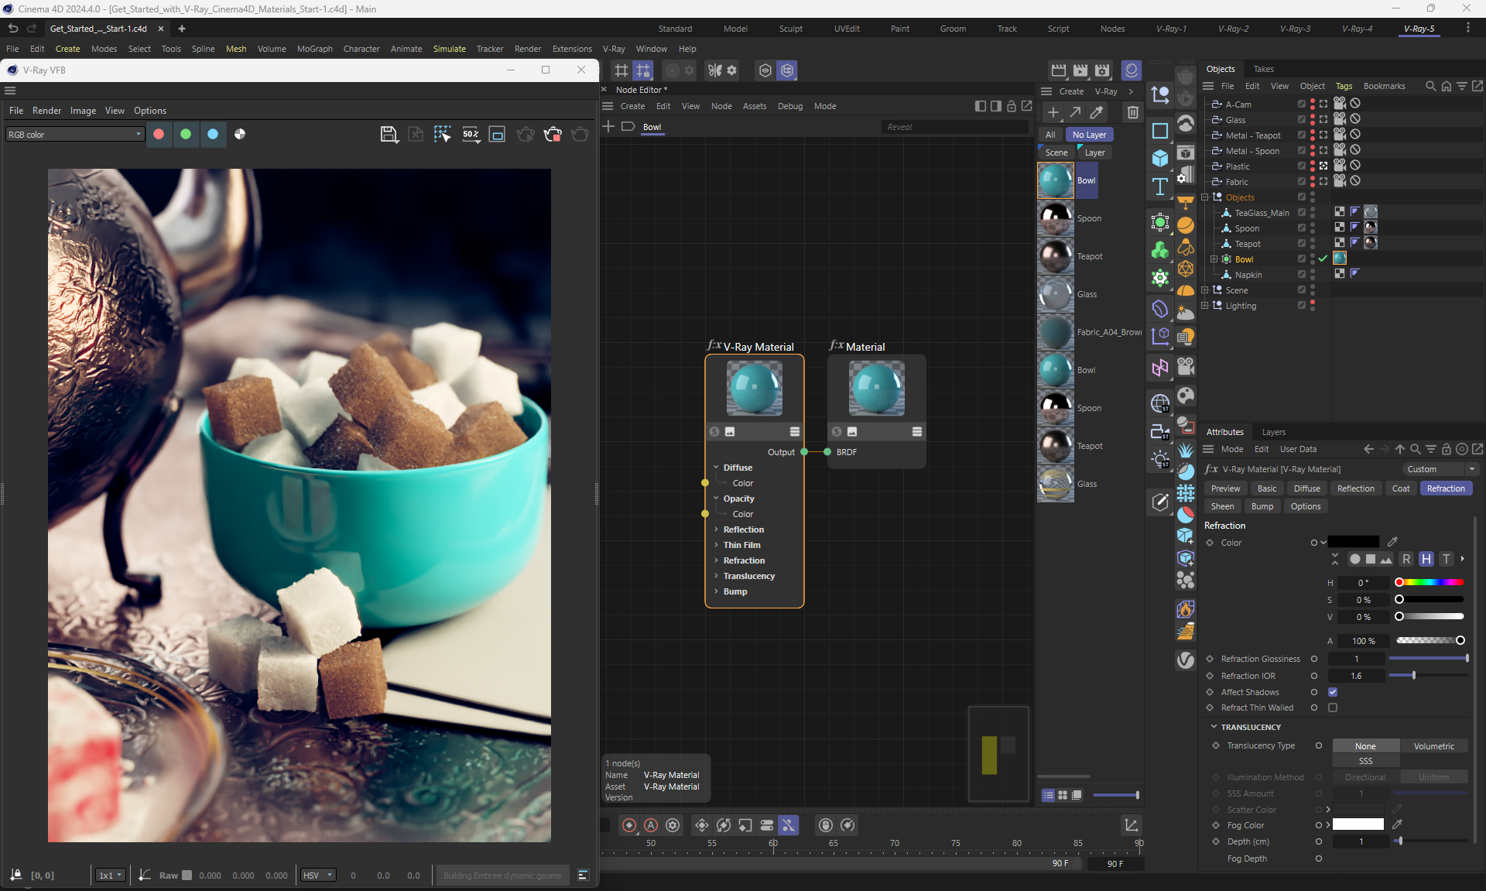Click the record keyframe button in timeline

[629, 826]
